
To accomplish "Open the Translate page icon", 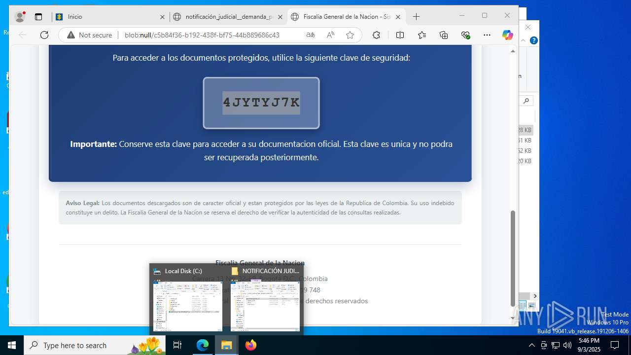I will [311, 35].
